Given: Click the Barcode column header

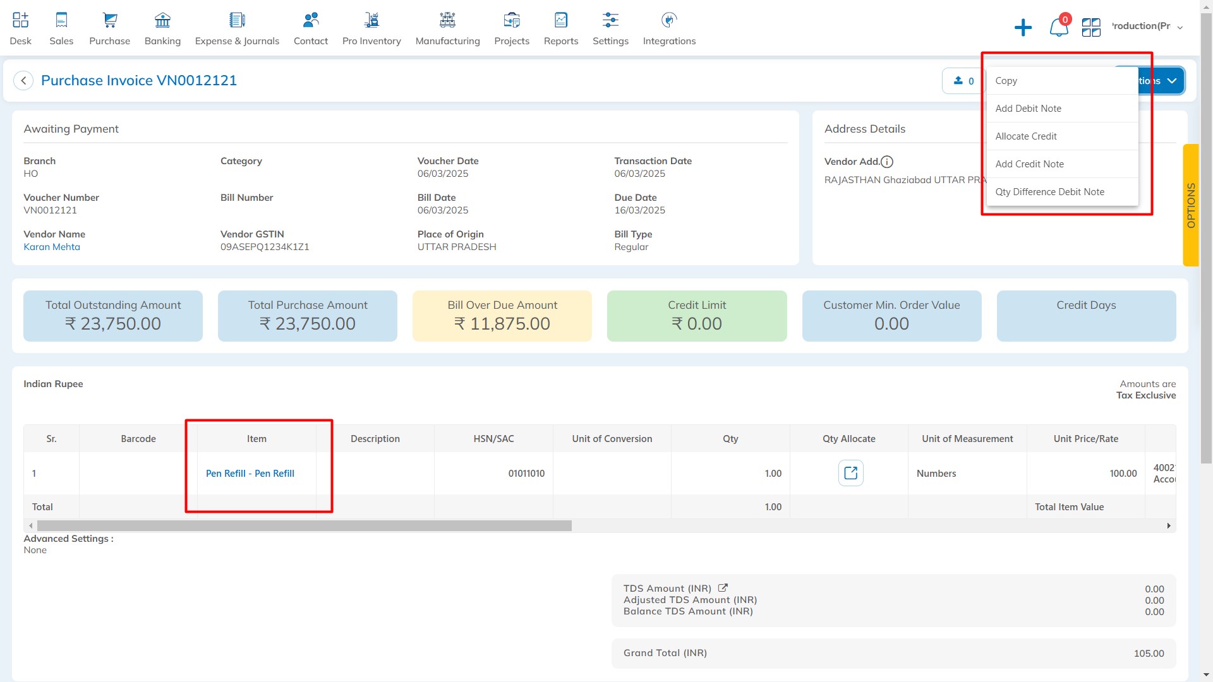Looking at the screenshot, I should pos(138,439).
